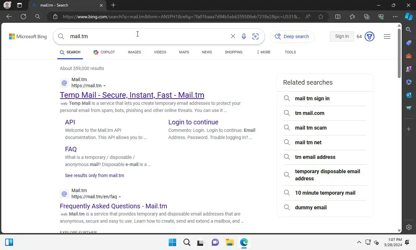The height and width of the screenshot is (250, 416).
Task: Click the browser profile avatar icon
Action: [x=7, y=5]
